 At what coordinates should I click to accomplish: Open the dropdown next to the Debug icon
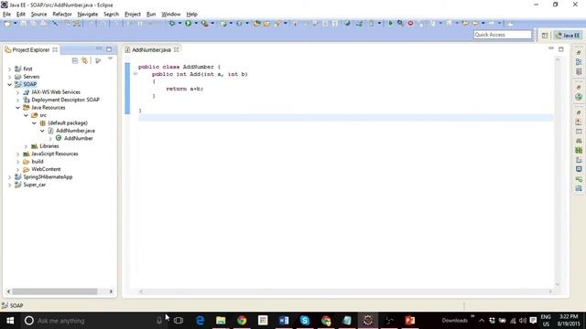pos(179,23)
